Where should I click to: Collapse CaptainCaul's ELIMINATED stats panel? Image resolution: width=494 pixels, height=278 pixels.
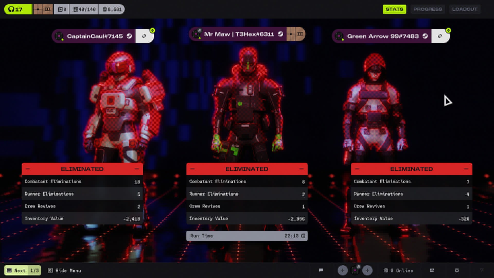137,169
